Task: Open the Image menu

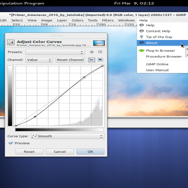Action: (x=47, y=20)
